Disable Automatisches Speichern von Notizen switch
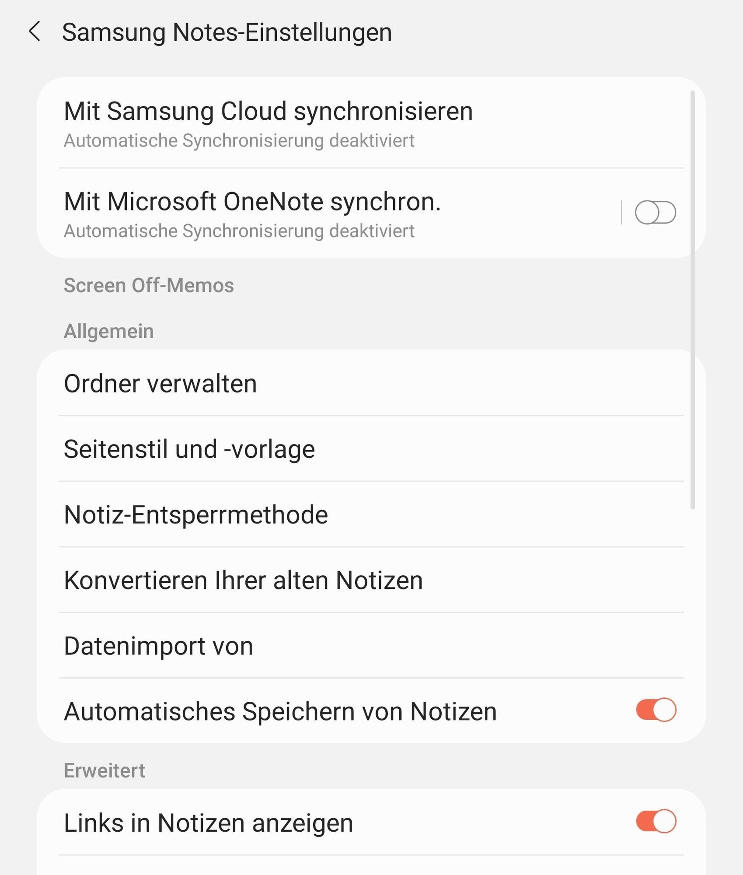743x875 pixels. 656,710
